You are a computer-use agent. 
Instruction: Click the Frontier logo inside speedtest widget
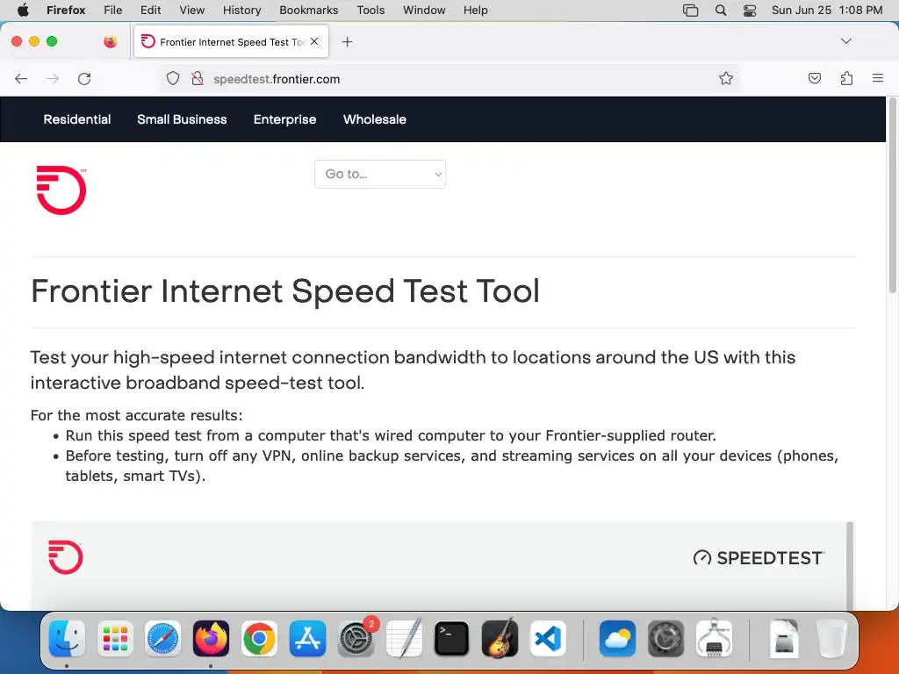pos(65,557)
